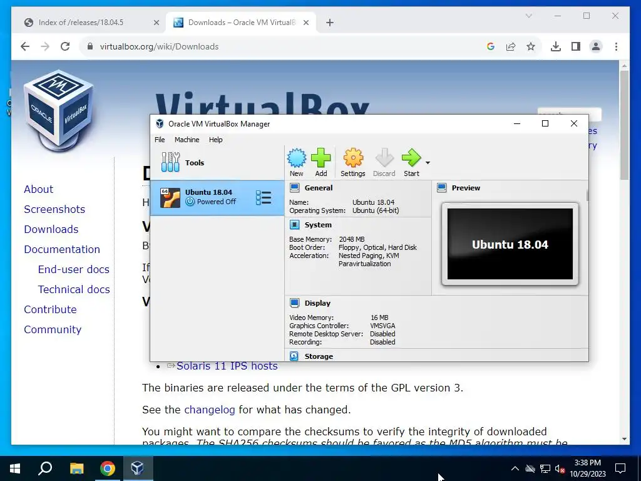Screen dimensions: 641x481
Task: Open the Help menu in VirtualBox Manager
Action: (215, 140)
